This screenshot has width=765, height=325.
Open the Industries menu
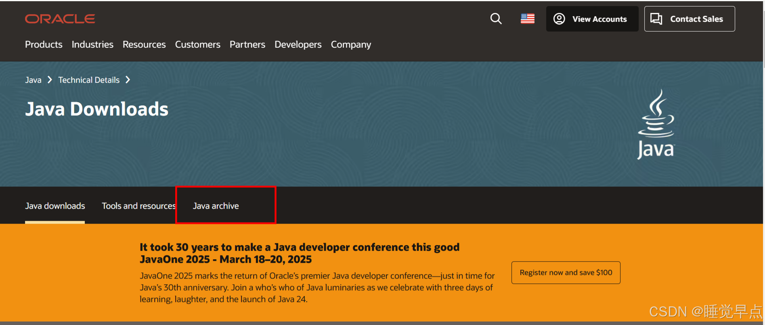[x=92, y=44]
